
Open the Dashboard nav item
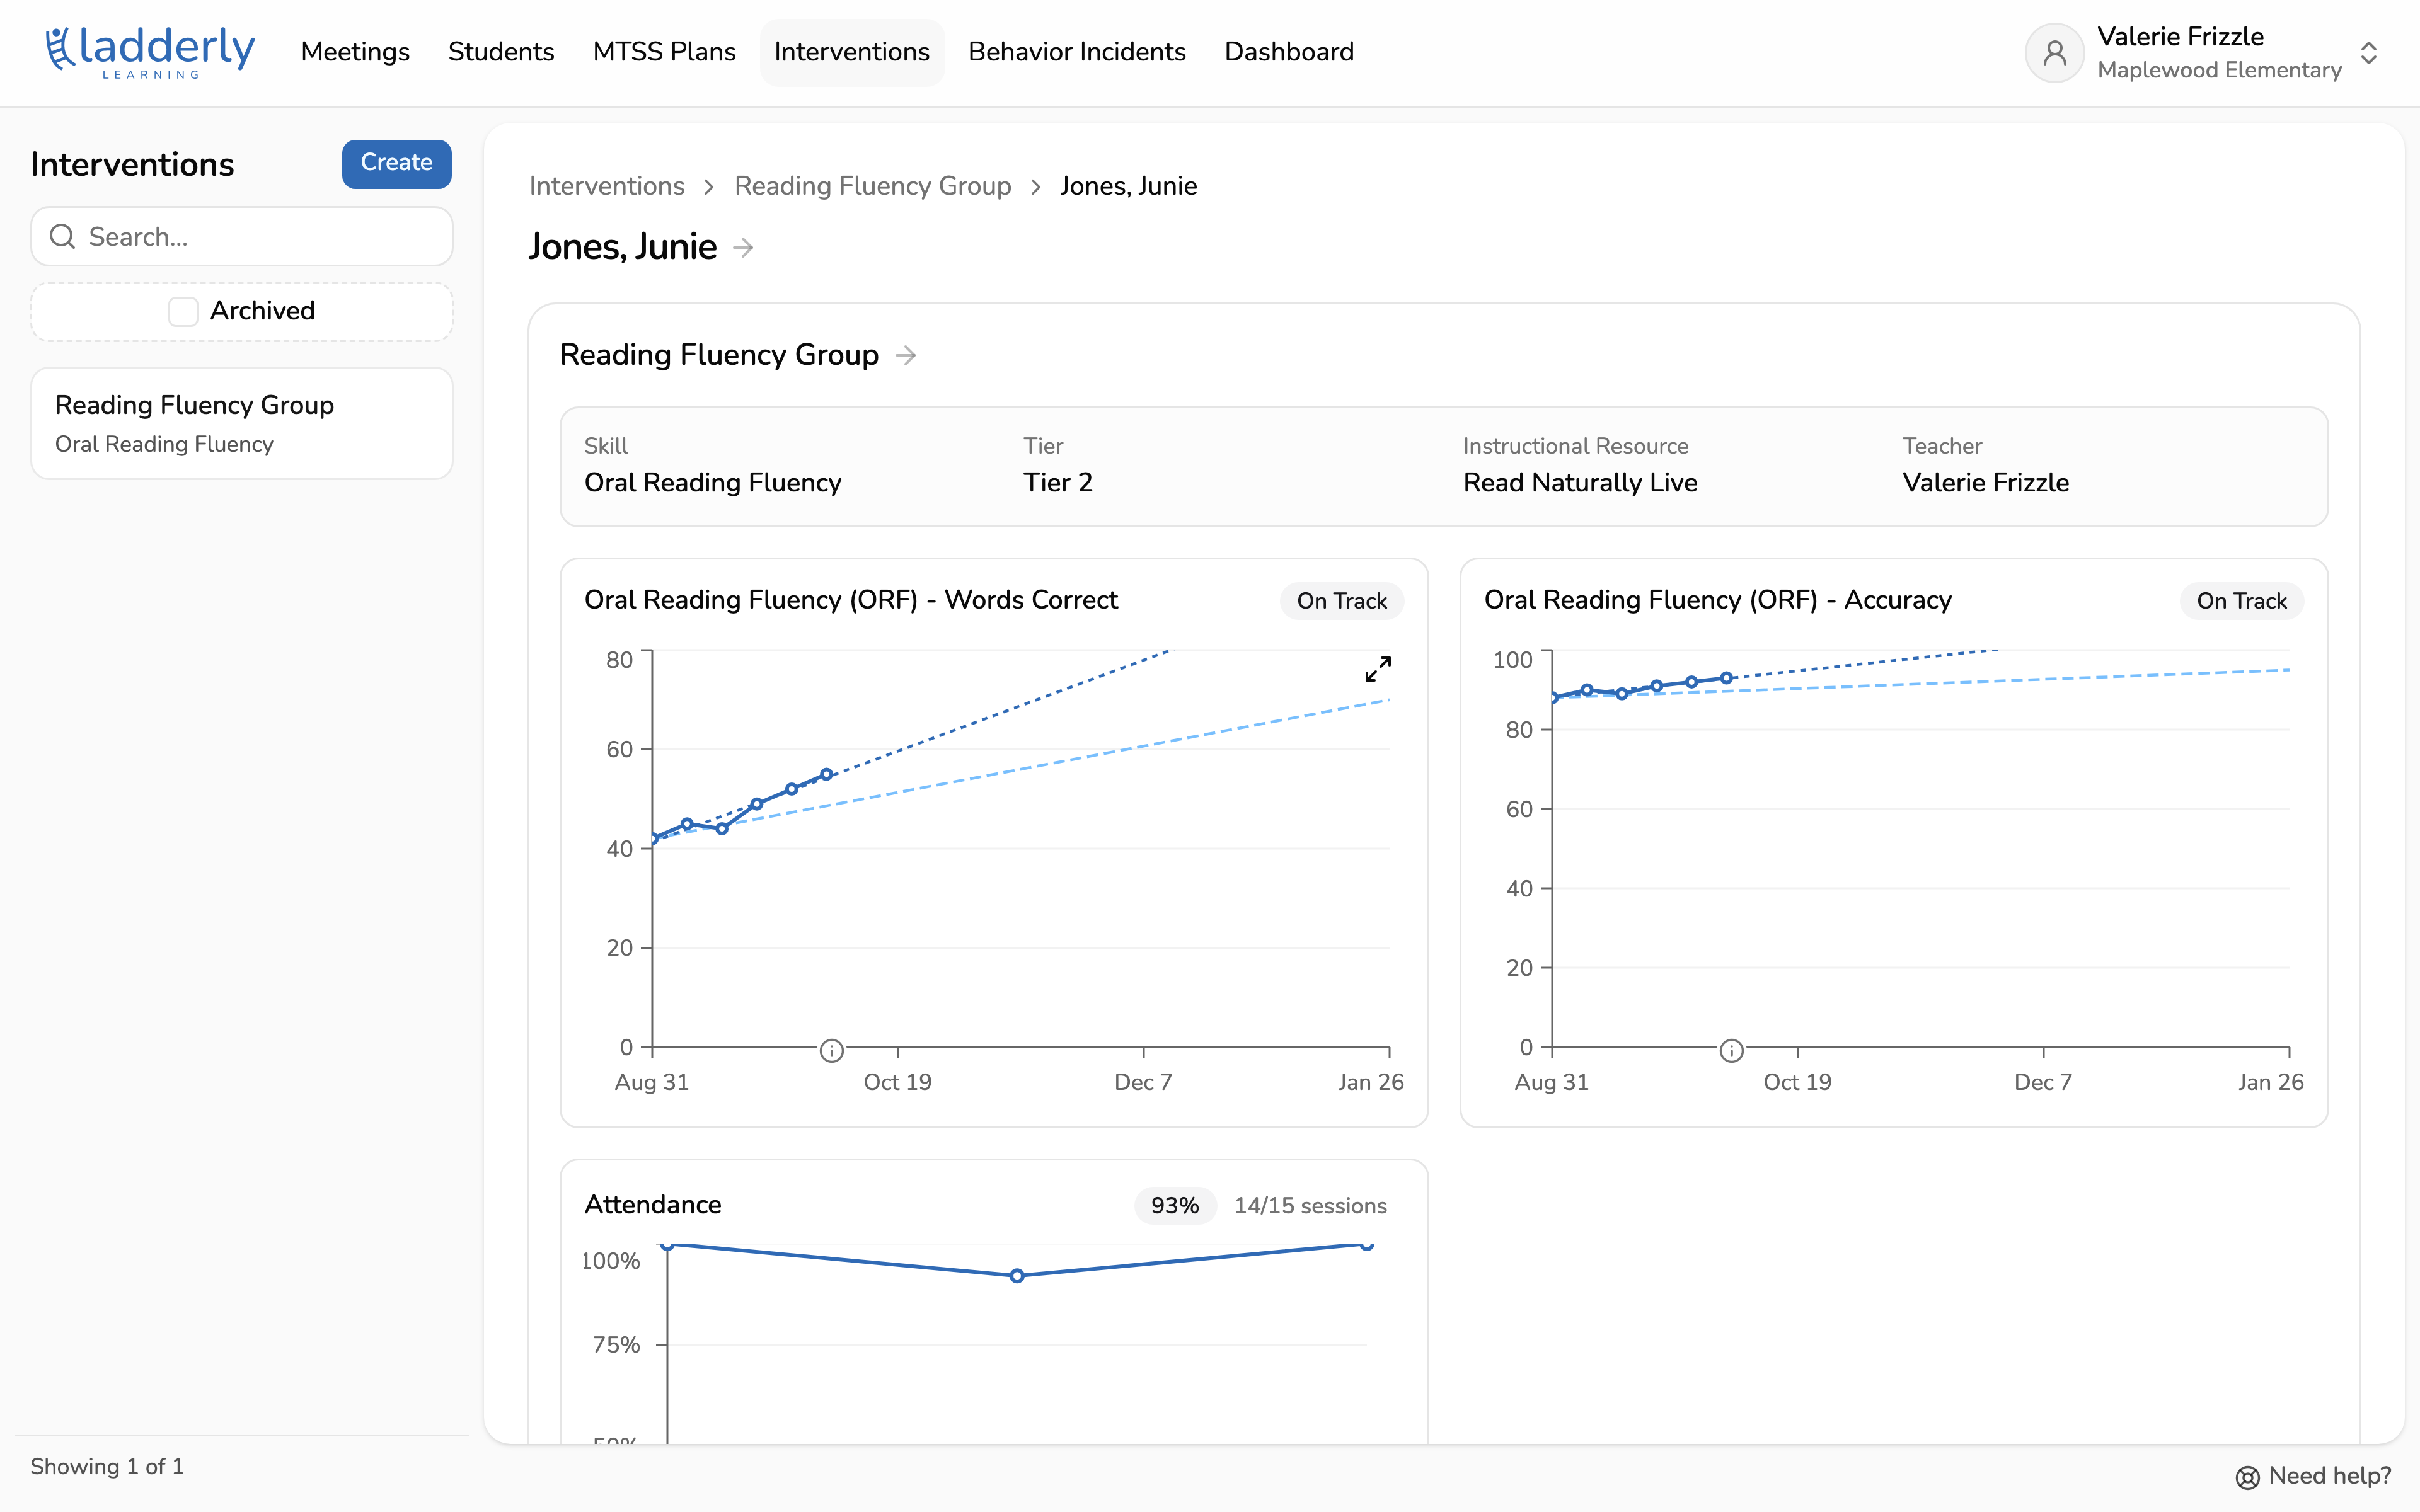tap(1289, 52)
